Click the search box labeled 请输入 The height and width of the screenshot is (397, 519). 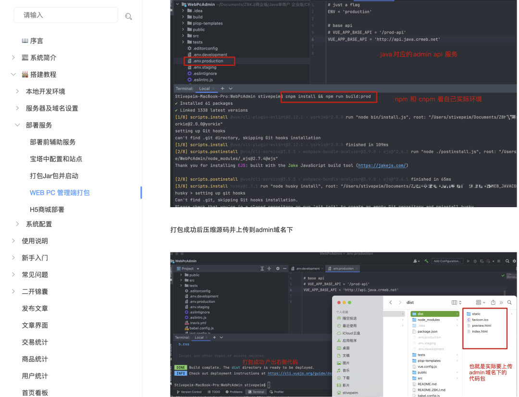click(x=65, y=15)
